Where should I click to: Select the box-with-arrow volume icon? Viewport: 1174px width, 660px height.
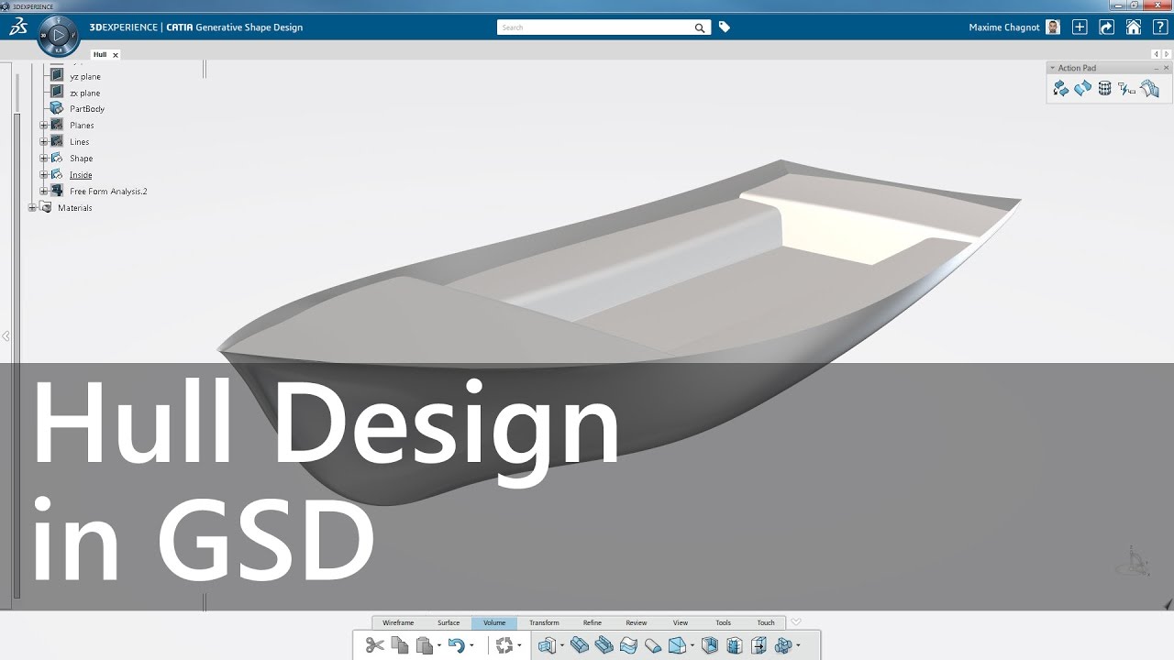pos(759,645)
